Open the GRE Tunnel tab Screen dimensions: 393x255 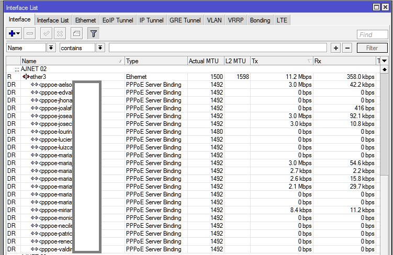[185, 20]
